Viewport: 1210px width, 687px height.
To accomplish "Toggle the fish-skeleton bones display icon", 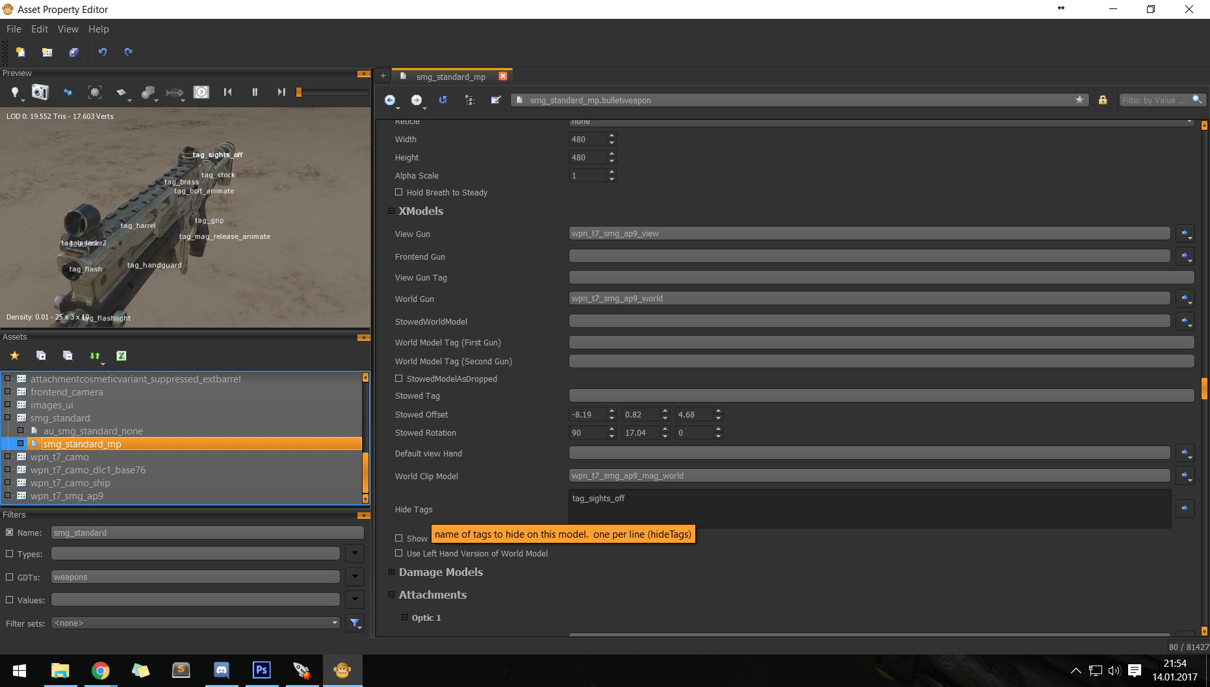I will coord(174,92).
